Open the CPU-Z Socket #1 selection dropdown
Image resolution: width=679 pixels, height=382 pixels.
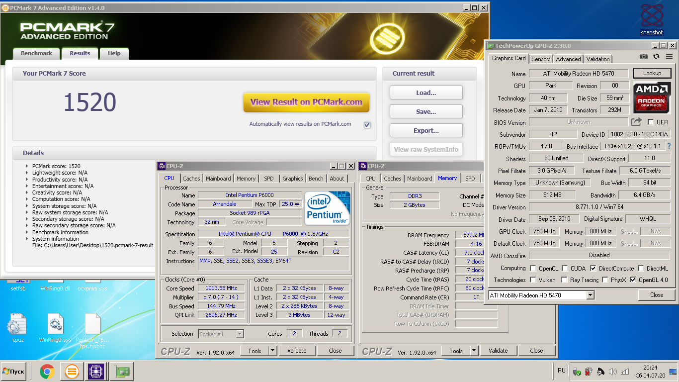click(240, 334)
